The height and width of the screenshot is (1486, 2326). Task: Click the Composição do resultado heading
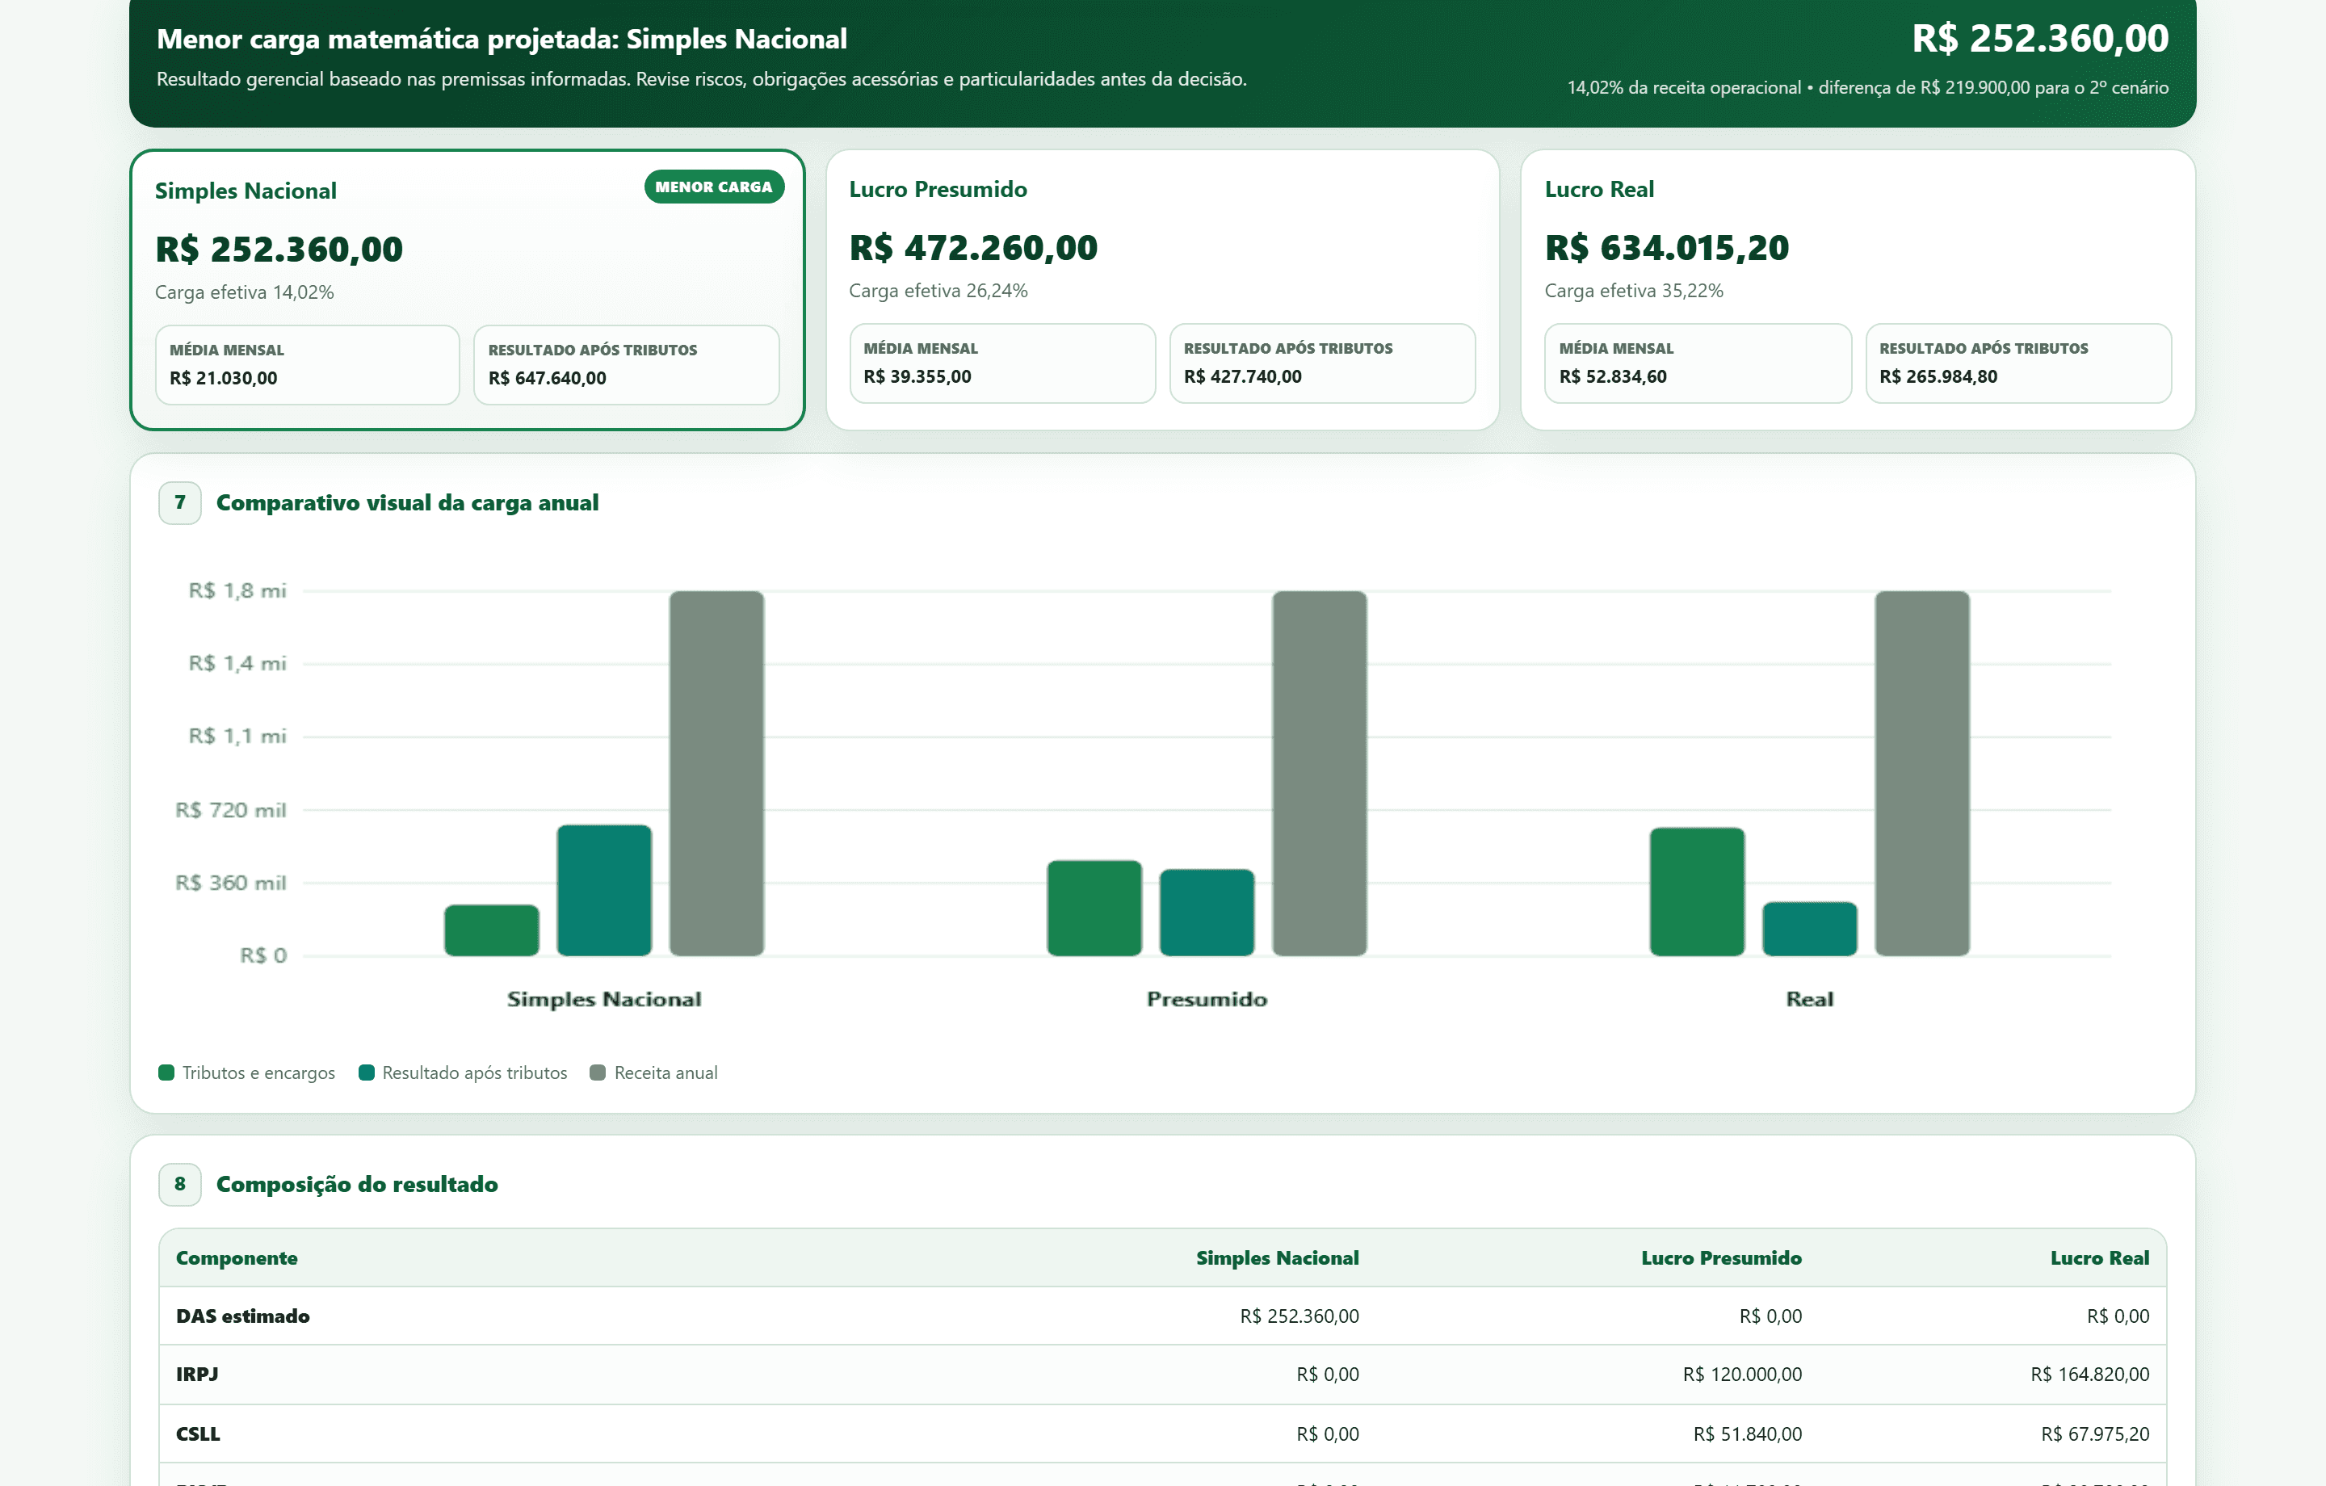[x=356, y=1184]
